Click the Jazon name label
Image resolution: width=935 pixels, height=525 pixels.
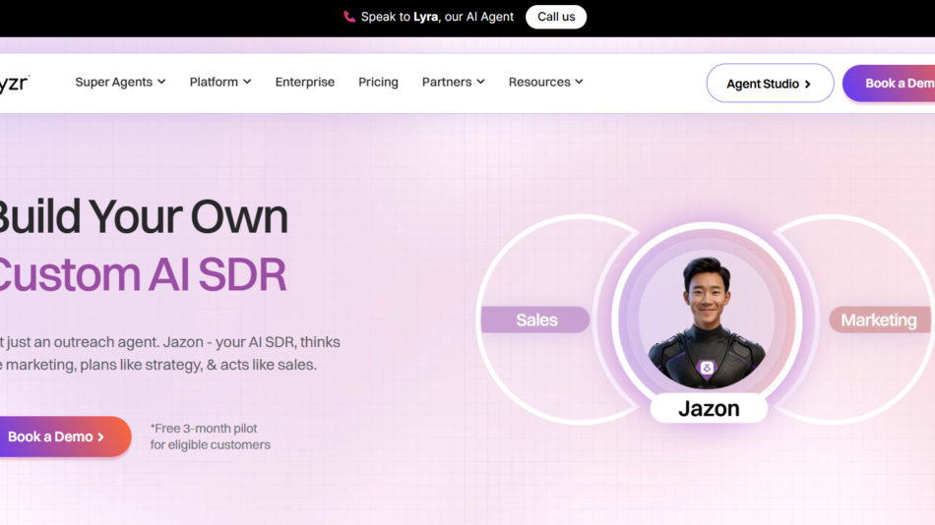pyautogui.click(x=709, y=408)
